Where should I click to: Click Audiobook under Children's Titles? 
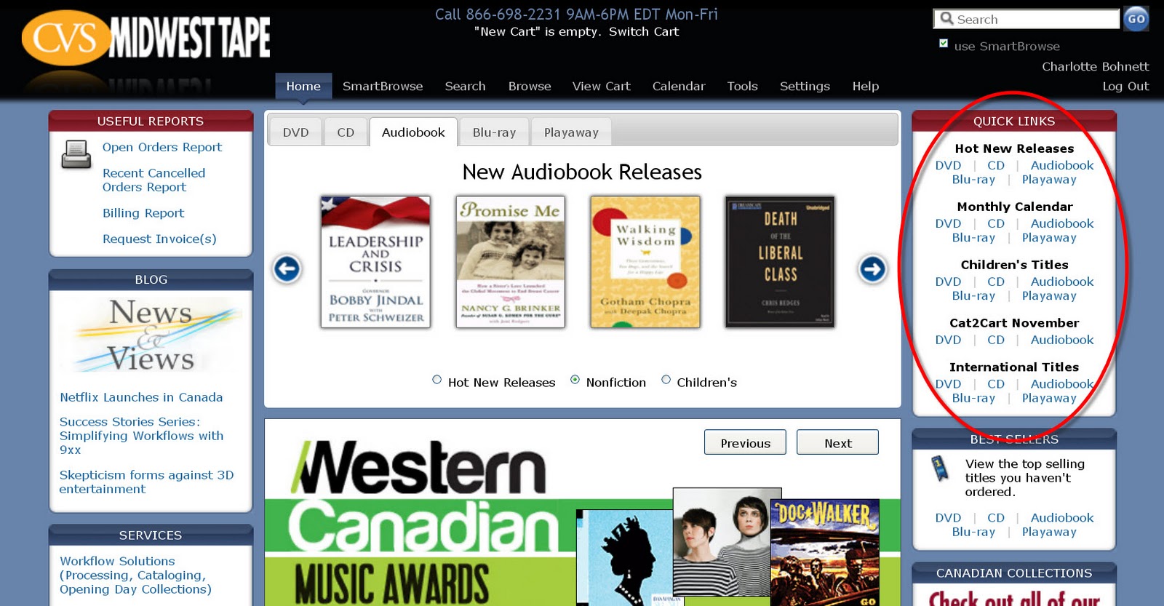[x=1062, y=282]
